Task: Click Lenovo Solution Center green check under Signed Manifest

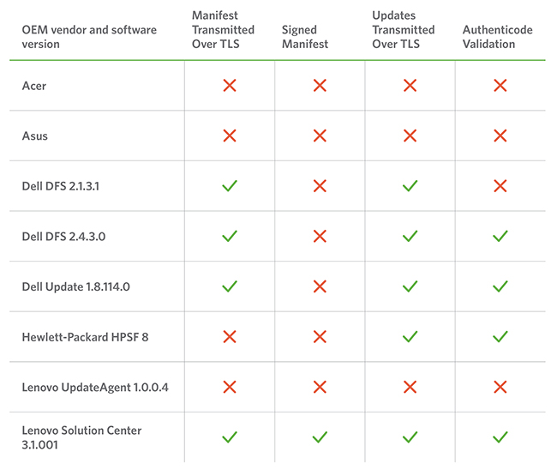Action: point(320,437)
